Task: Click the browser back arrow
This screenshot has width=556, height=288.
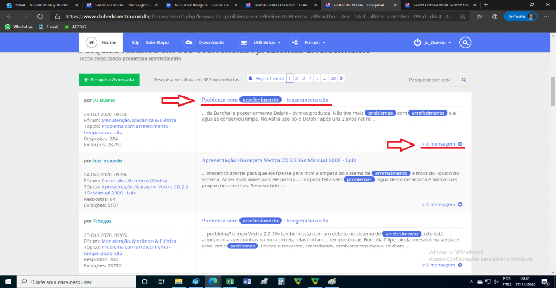Action: click(10, 16)
